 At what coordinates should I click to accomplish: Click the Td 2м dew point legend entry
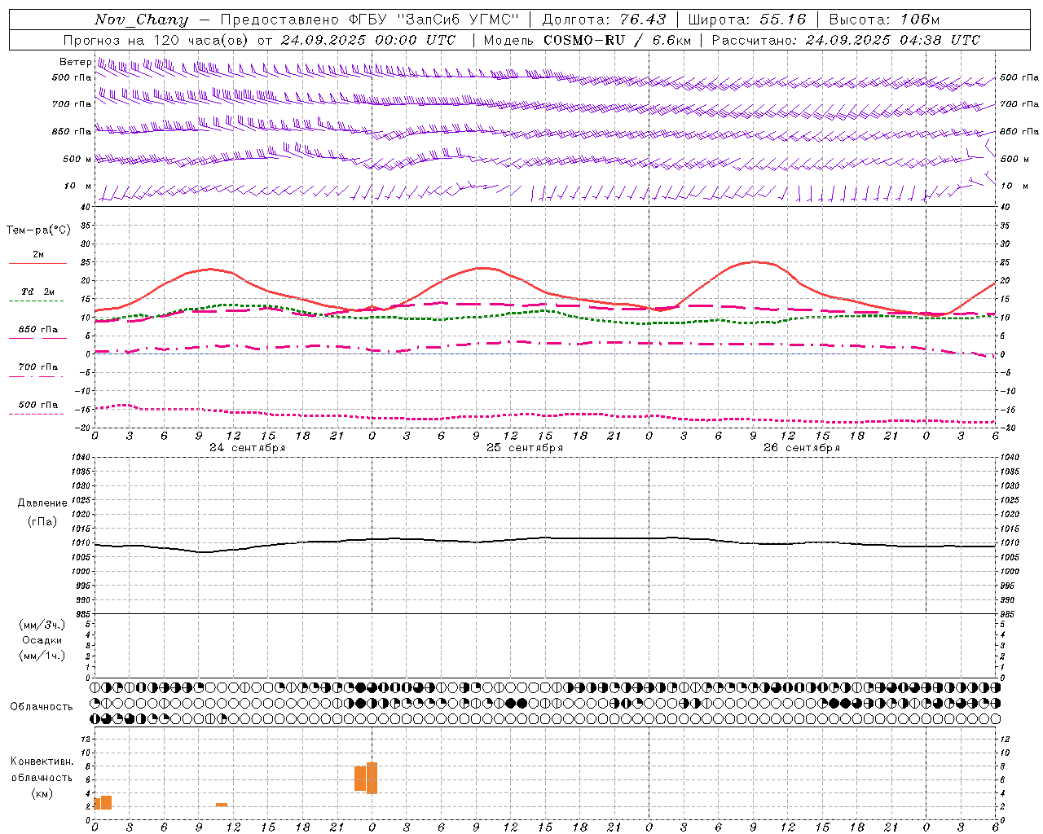tap(38, 292)
